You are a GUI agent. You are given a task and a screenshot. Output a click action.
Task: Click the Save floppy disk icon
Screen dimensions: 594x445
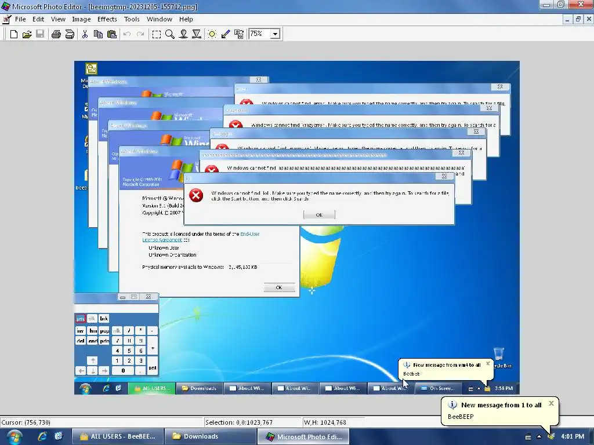pyautogui.click(x=40, y=34)
